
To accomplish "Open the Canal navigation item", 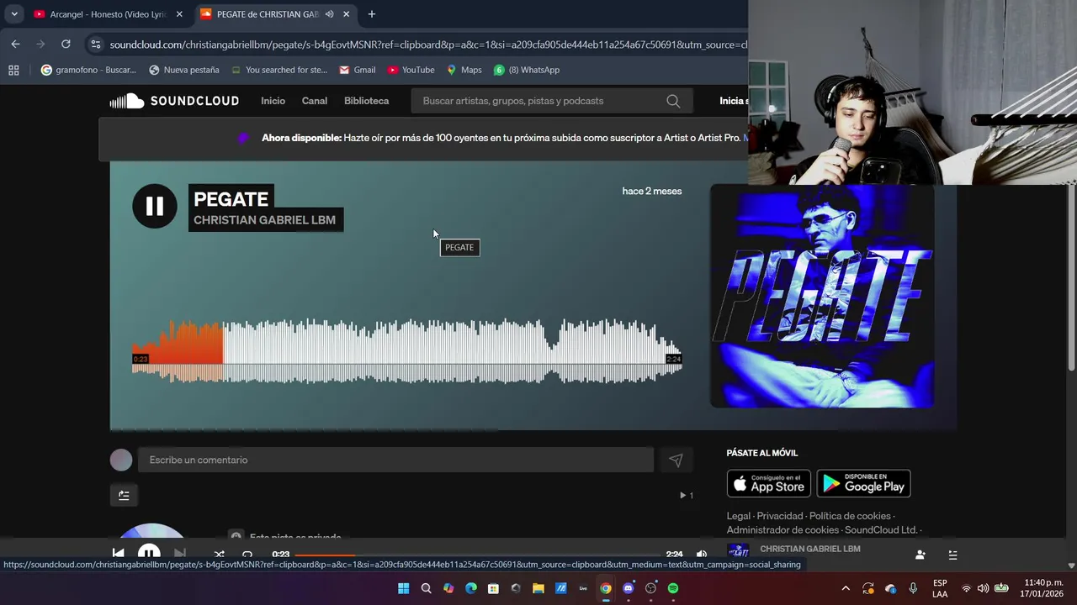I will tap(315, 101).
